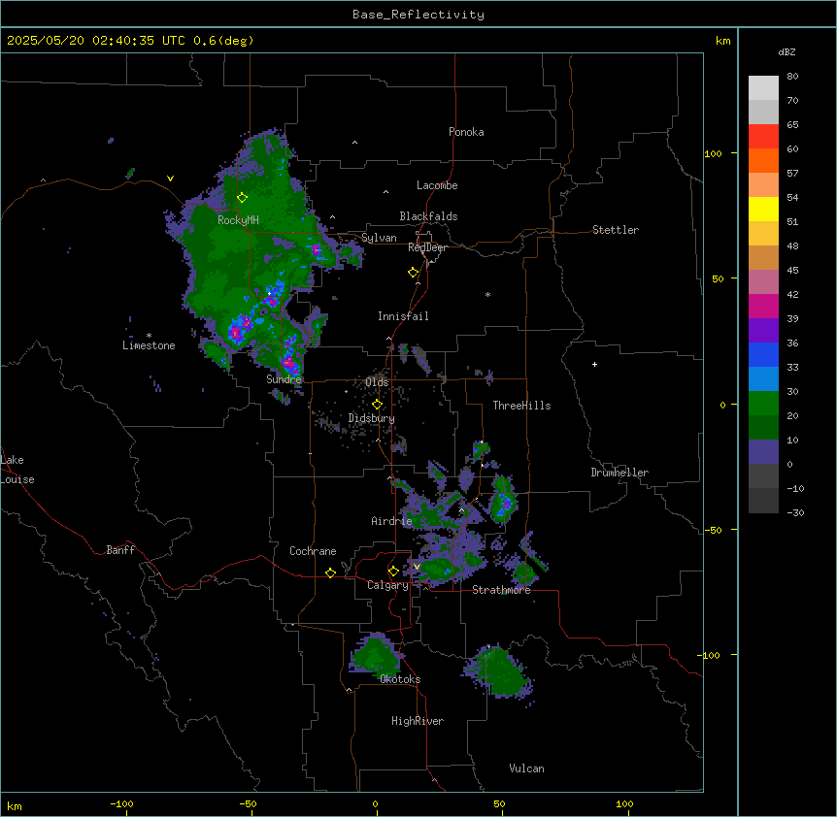Click the orange 60-57 dBZ legend swatch
Viewport: 837px width, 817px height.
[763, 160]
